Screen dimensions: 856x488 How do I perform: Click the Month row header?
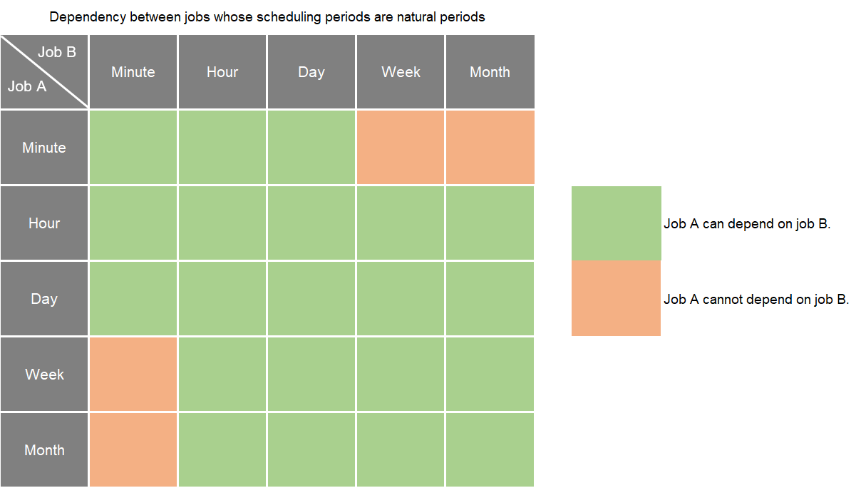coord(44,449)
